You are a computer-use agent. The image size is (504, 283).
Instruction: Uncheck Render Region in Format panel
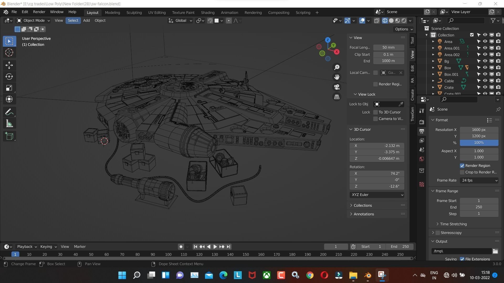click(462, 166)
